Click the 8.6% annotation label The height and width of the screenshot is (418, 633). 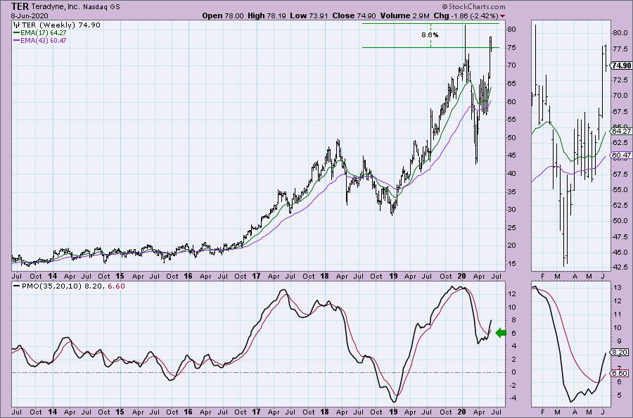pos(430,34)
